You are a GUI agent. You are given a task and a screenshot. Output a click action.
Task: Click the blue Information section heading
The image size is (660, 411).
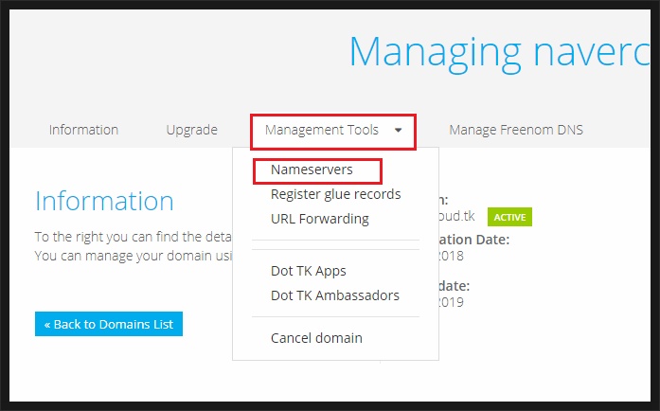click(x=104, y=201)
